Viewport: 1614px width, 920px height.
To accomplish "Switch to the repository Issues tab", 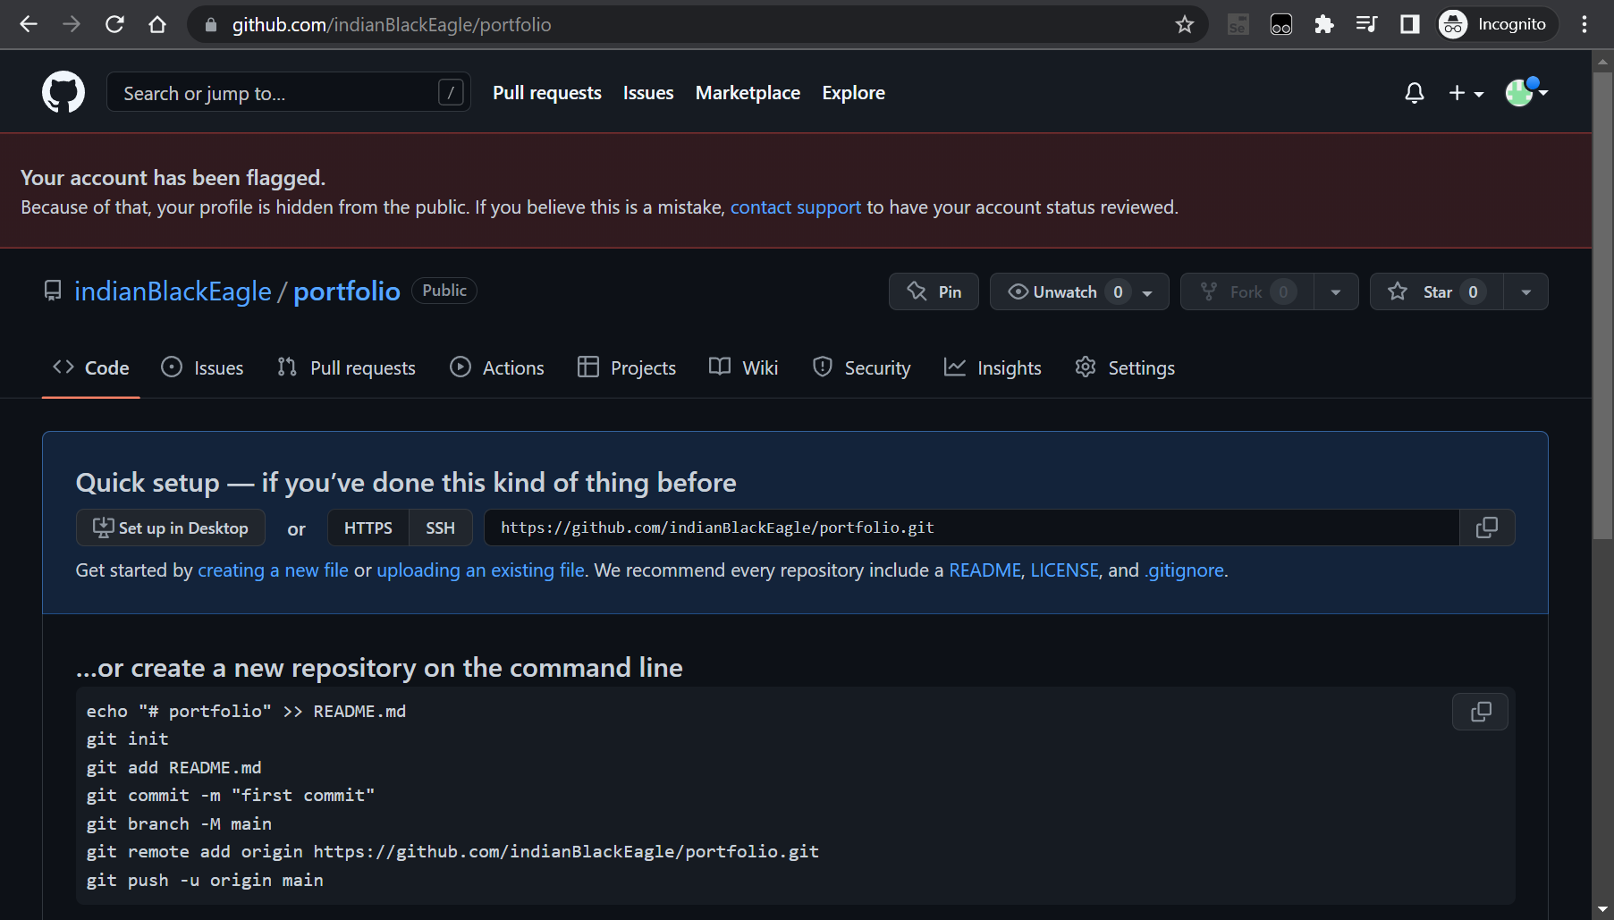I will (x=202, y=367).
